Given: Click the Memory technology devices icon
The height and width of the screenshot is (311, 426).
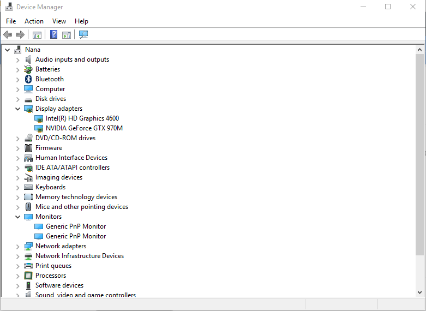Looking at the screenshot, I should coord(28,197).
